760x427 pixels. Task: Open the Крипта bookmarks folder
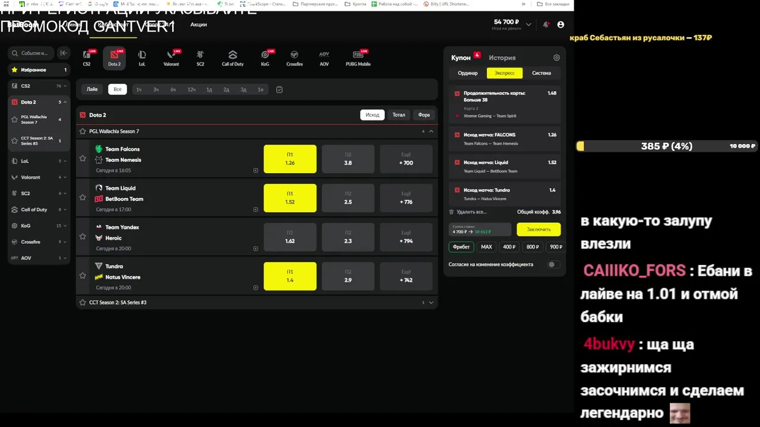[x=356, y=4]
